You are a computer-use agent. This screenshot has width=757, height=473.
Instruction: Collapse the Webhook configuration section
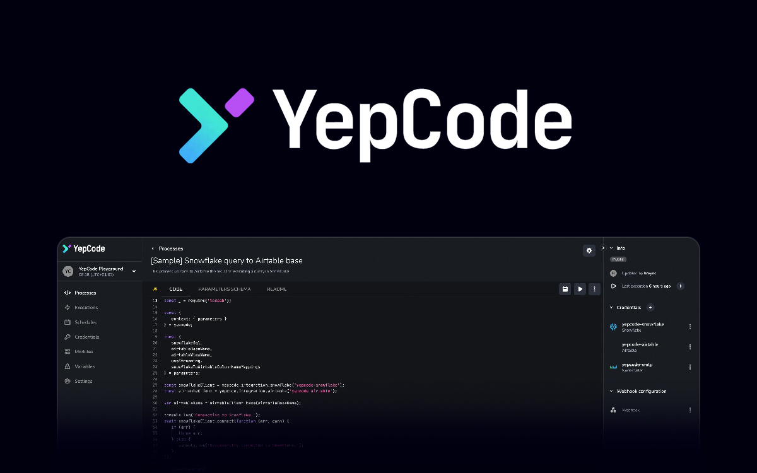pyautogui.click(x=611, y=391)
